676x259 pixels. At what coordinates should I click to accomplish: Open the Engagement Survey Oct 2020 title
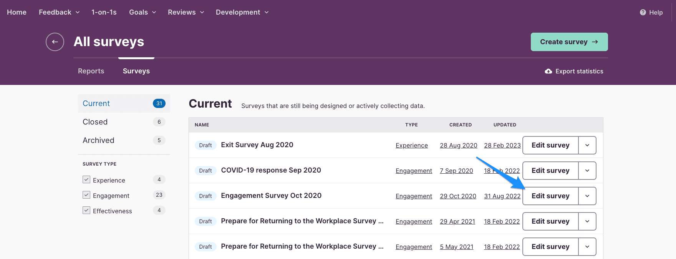271,196
